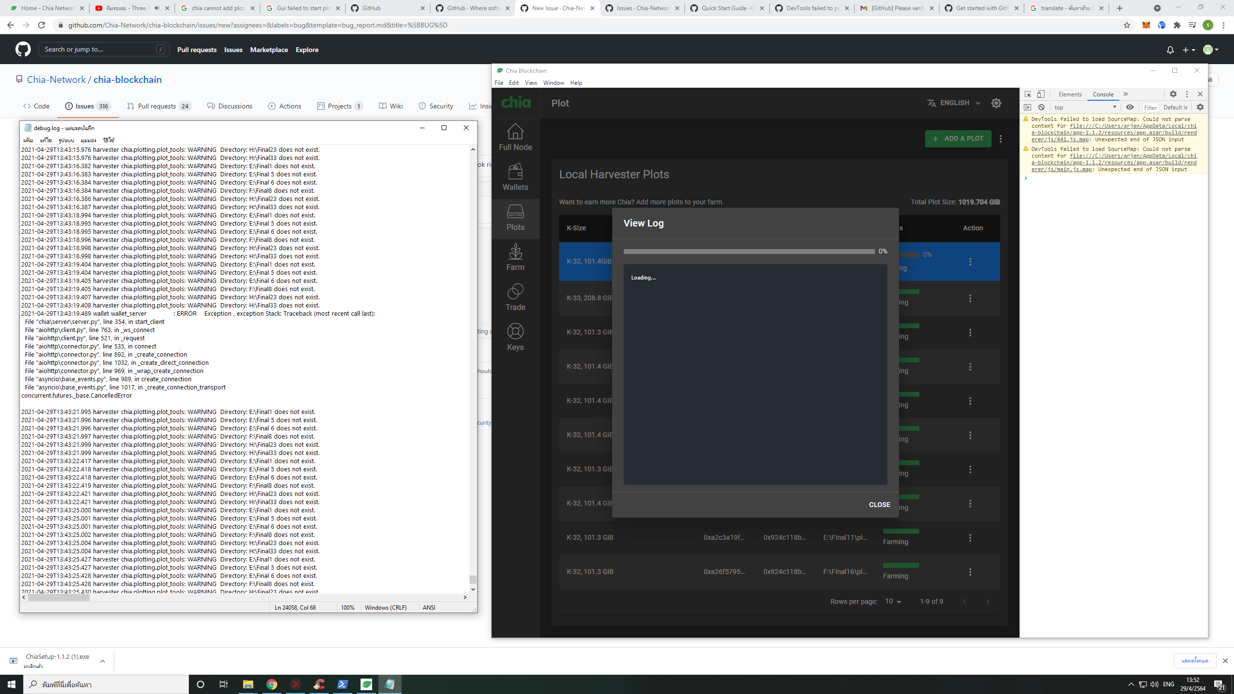Open more options next to ADD A PLOT

(x=1001, y=139)
